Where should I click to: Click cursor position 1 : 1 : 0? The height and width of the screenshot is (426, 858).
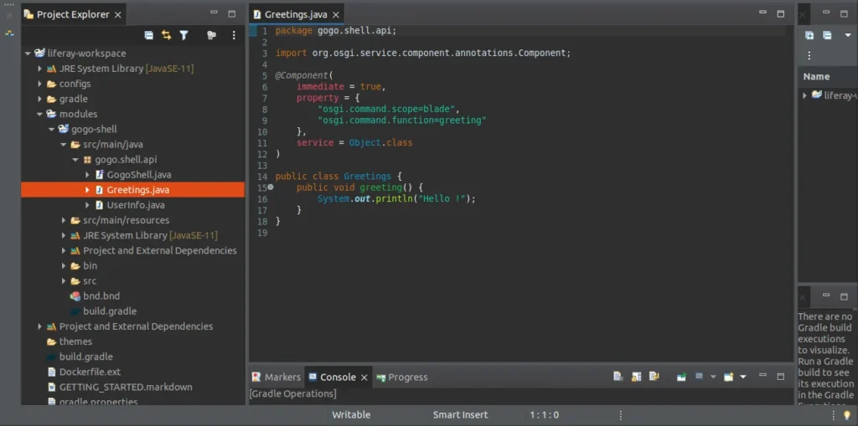click(545, 415)
